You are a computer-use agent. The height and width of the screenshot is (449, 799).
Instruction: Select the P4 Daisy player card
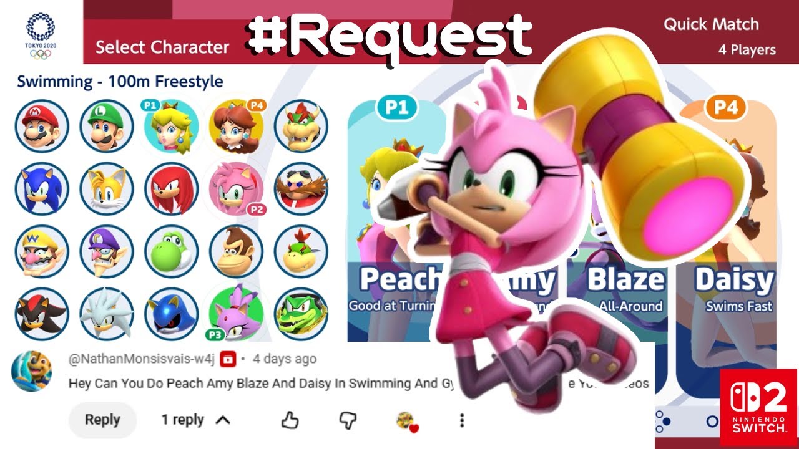pos(727,243)
